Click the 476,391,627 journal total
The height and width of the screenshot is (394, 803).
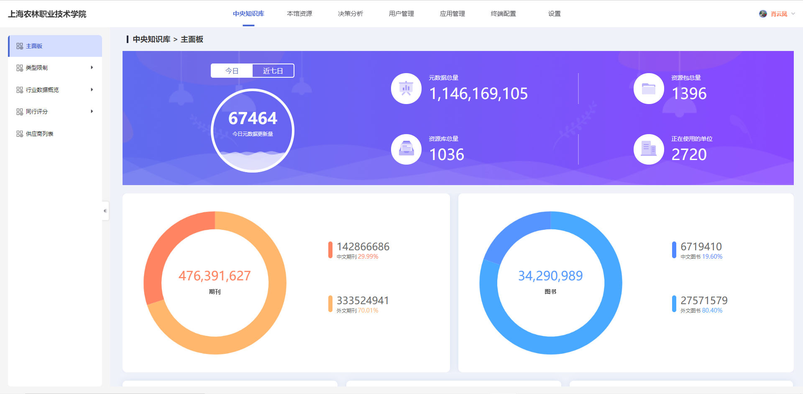coord(215,276)
